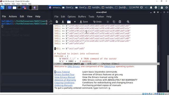Save the buffer using the Save button
The width and height of the screenshot is (169, 95).
[x=84, y=22]
